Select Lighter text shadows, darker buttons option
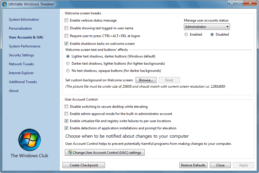Viewport: 259px width, 173px height. click(68, 56)
